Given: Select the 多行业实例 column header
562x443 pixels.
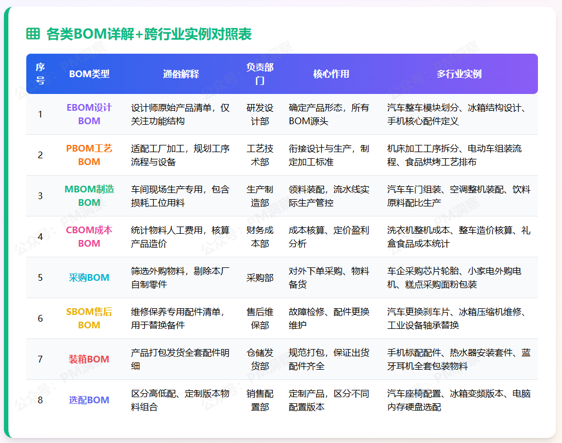Looking at the screenshot, I should tap(459, 74).
